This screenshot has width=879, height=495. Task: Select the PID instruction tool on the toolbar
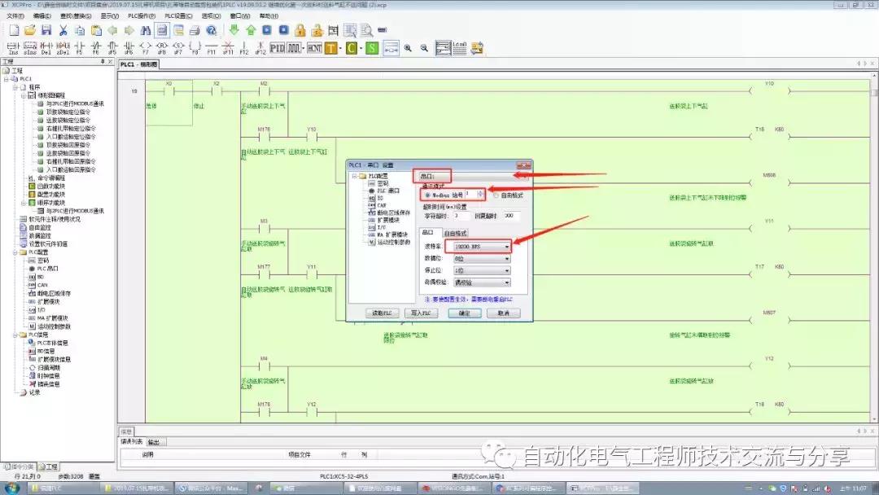(x=277, y=47)
